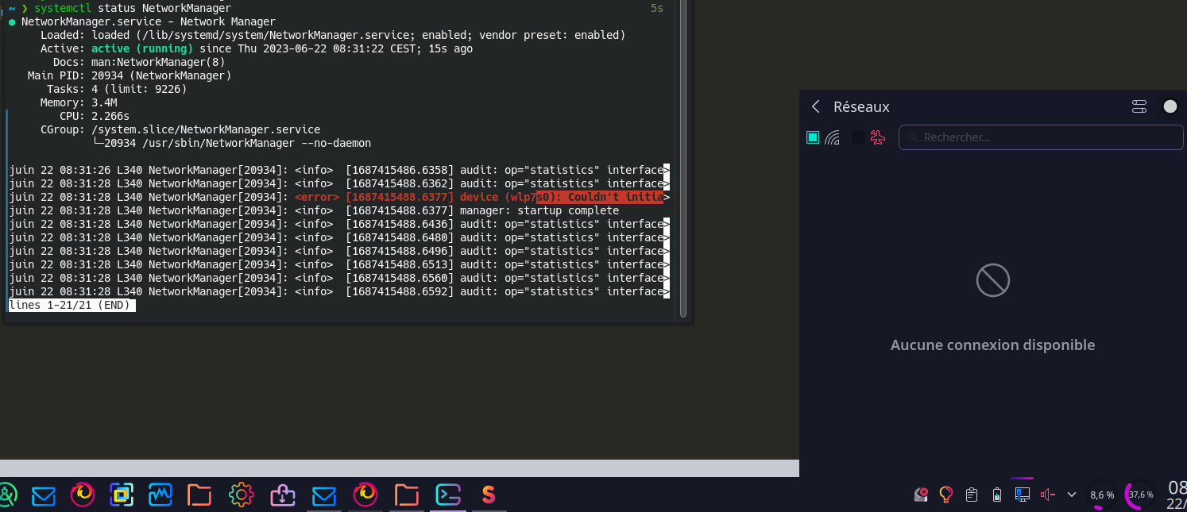Click the notifications tray icon with red X
This screenshot has height=512, width=1187.
click(921, 495)
